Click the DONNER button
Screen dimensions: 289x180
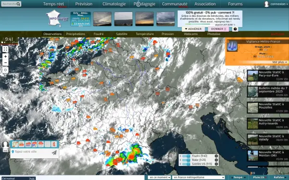(218, 29)
